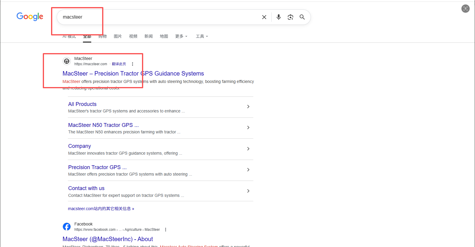Open Google Lens image search icon
Viewport: 475px width, 247px height.
point(290,17)
